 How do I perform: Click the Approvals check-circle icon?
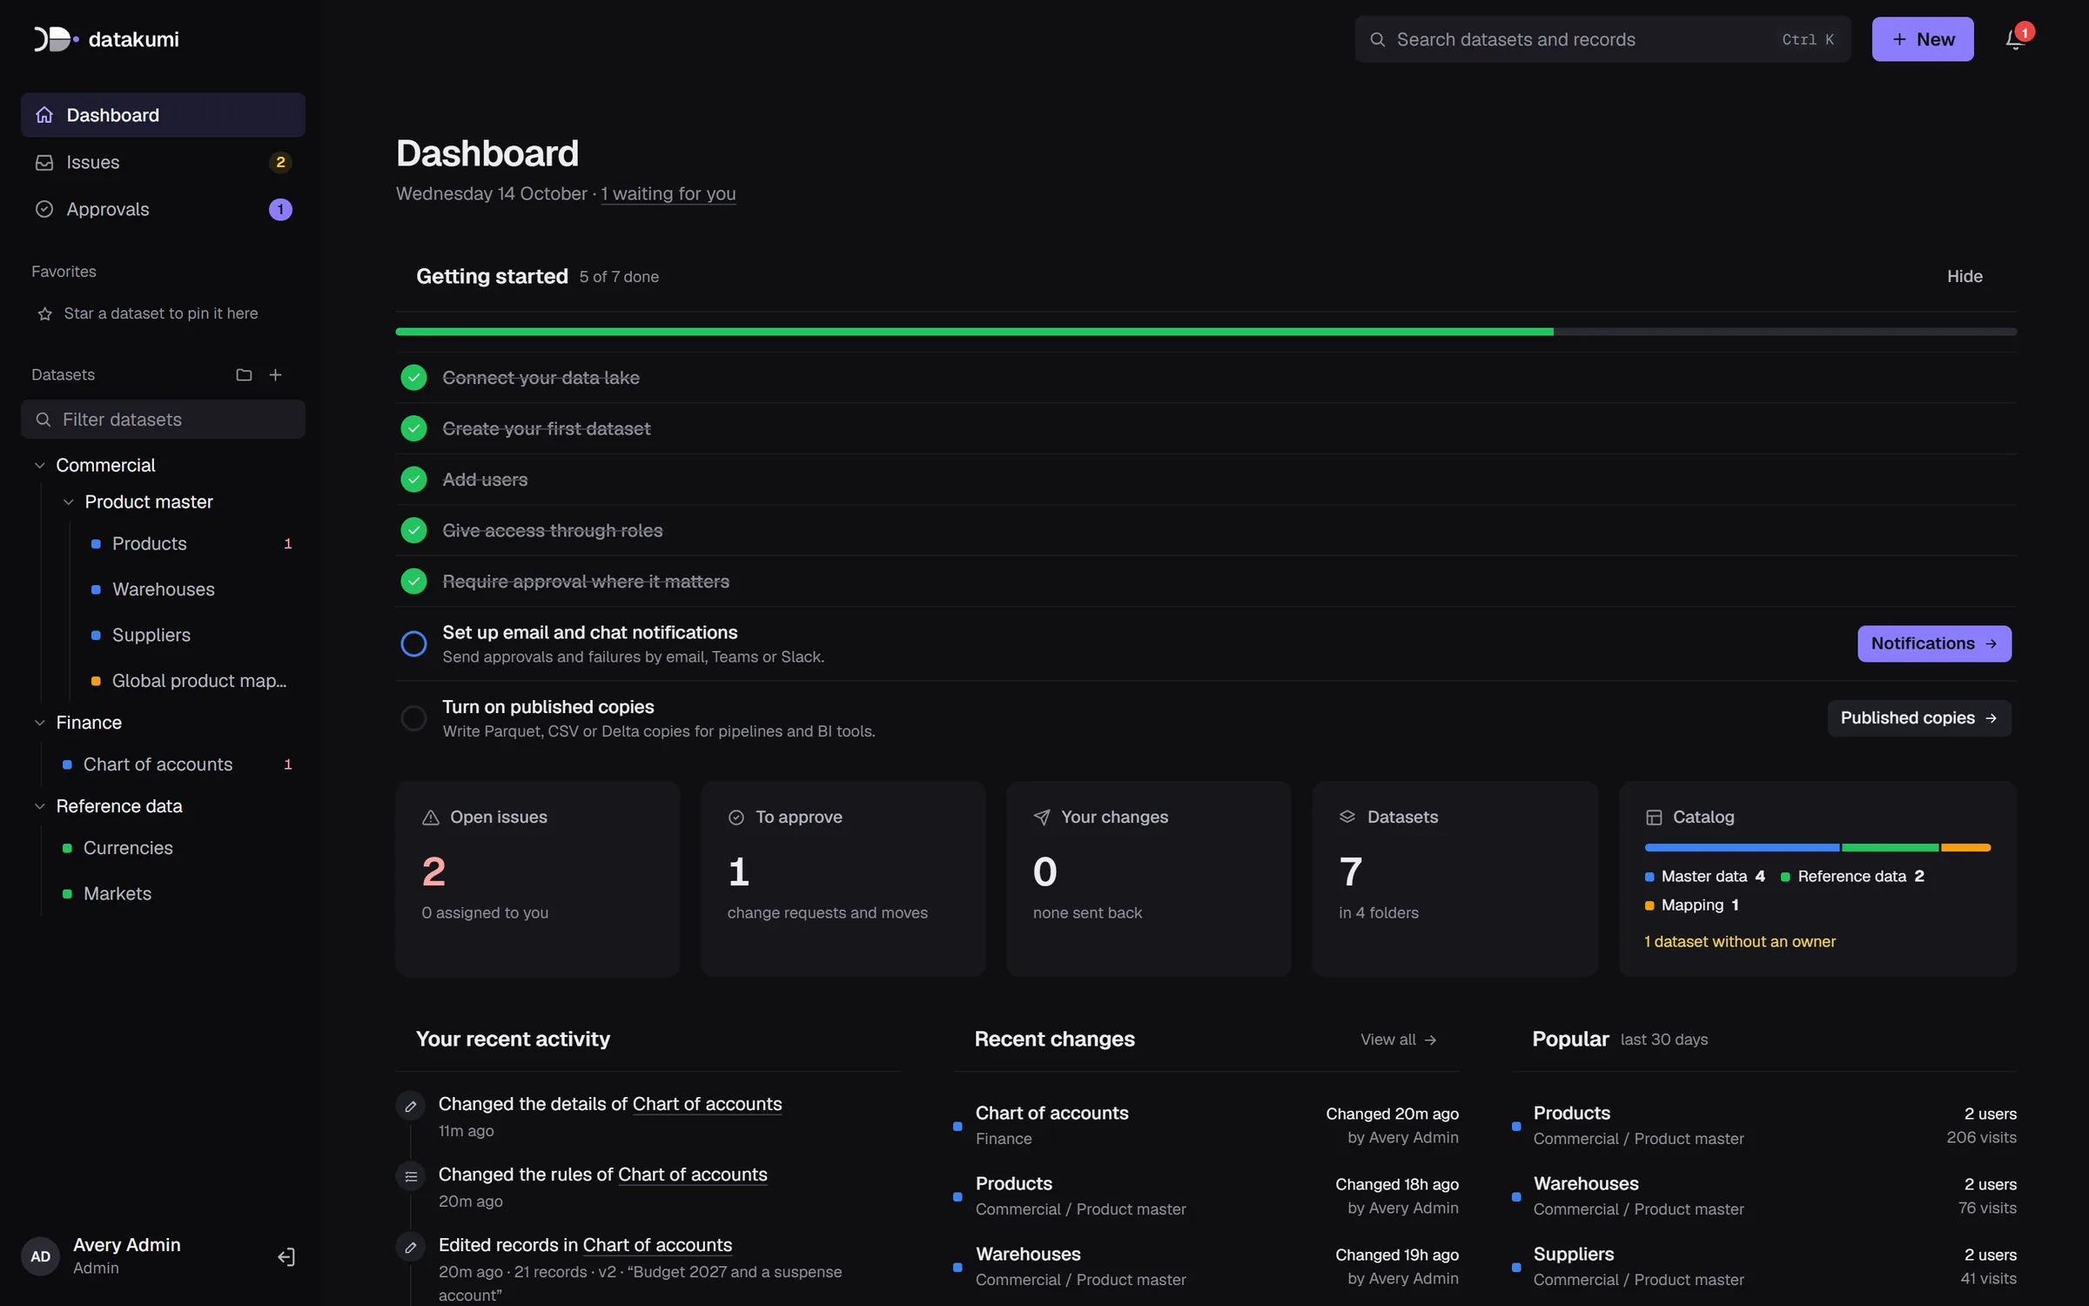pyautogui.click(x=44, y=209)
